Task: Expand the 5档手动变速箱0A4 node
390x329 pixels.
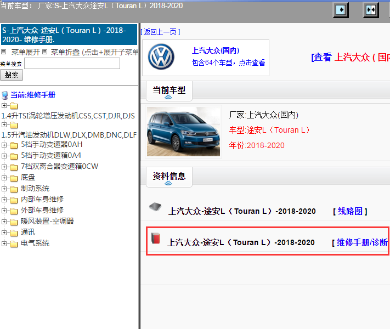Action: point(4,156)
